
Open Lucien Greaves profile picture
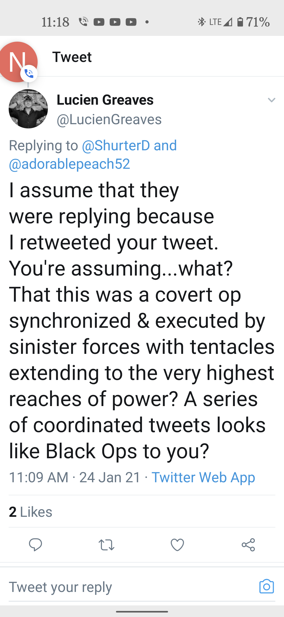click(x=28, y=109)
